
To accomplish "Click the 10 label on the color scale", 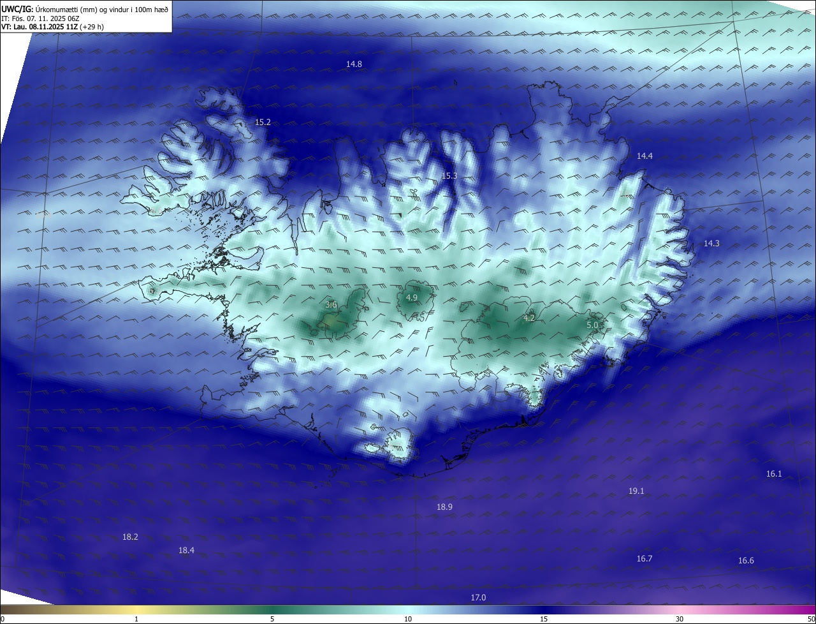I will pos(408,619).
